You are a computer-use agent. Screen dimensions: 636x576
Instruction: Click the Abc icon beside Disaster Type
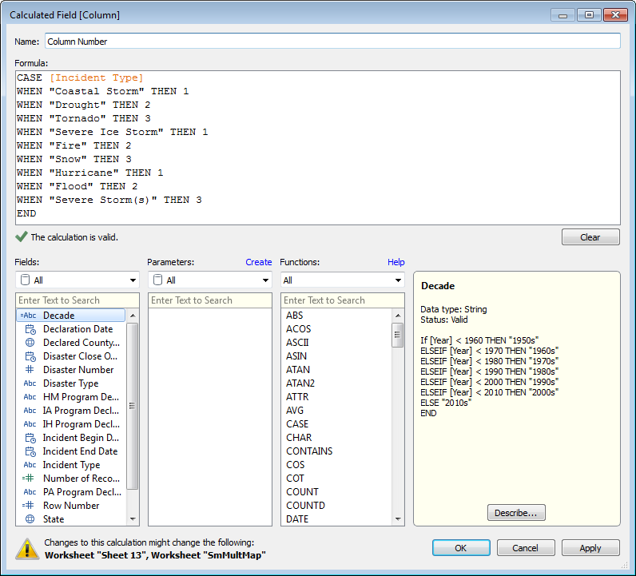tap(30, 383)
